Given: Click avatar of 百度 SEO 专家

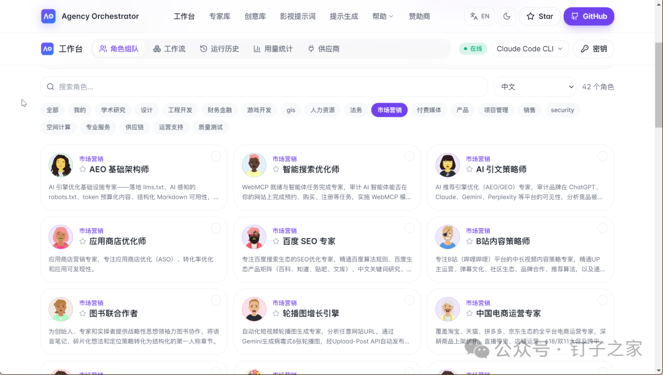Looking at the screenshot, I should [x=254, y=237].
